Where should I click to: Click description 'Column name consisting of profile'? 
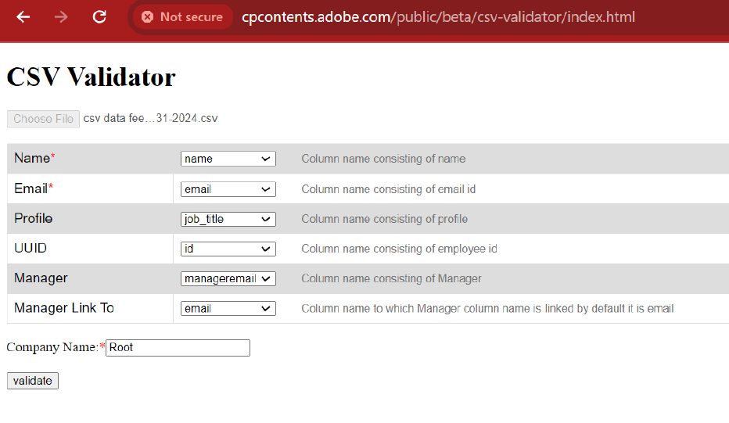click(385, 220)
